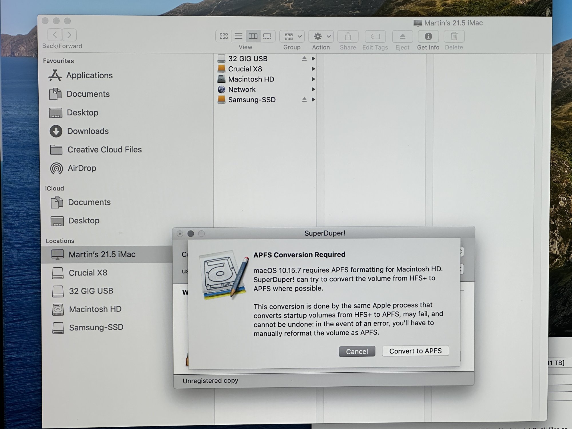Click the Share toolbar icon
The height and width of the screenshot is (429, 572).
pos(348,37)
